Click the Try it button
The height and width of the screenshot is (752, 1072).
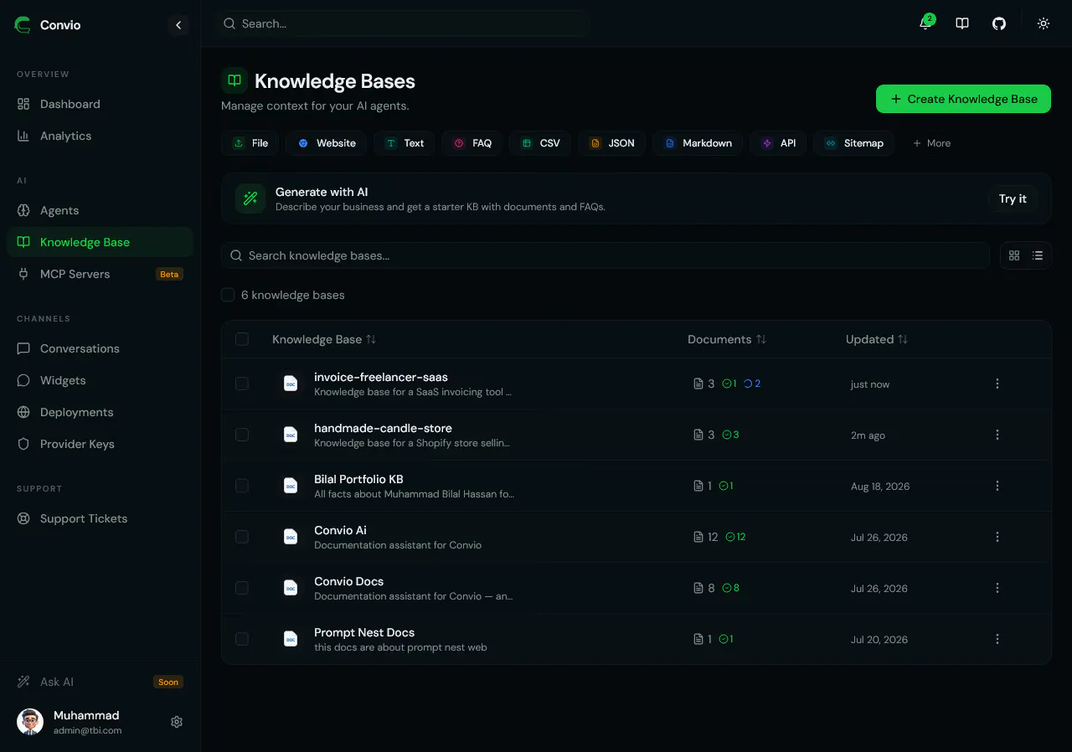coord(1013,198)
